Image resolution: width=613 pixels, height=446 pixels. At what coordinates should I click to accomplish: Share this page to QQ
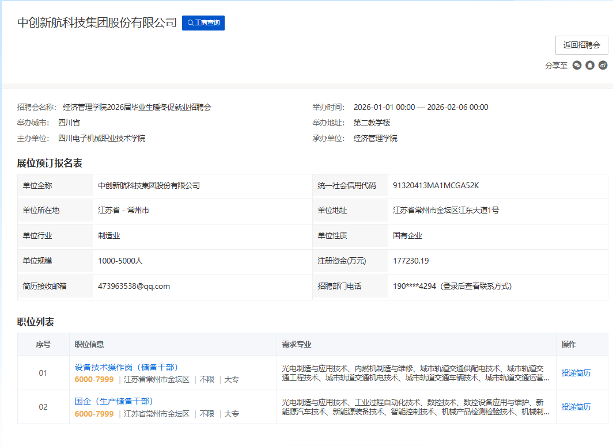click(589, 65)
